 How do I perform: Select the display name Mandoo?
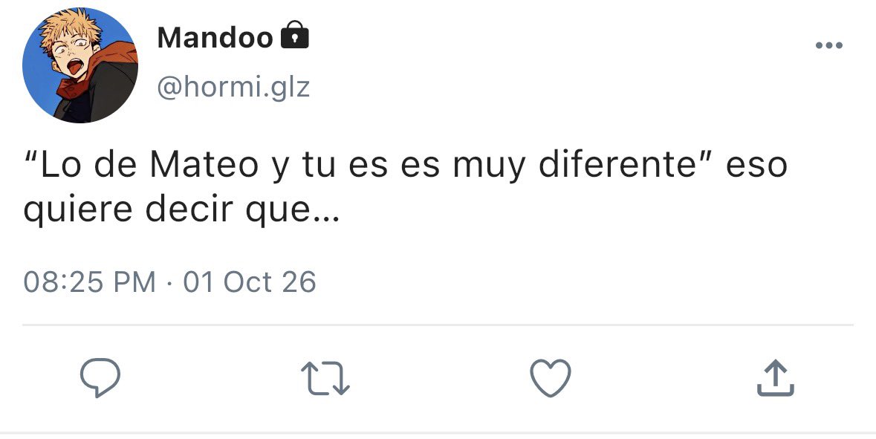[215, 38]
